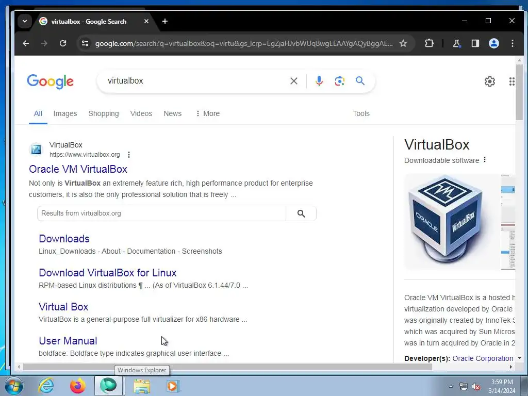Open more options beside Downloadable software
The height and width of the screenshot is (396, 528).
pyautogui.click(x=485, y=160)
